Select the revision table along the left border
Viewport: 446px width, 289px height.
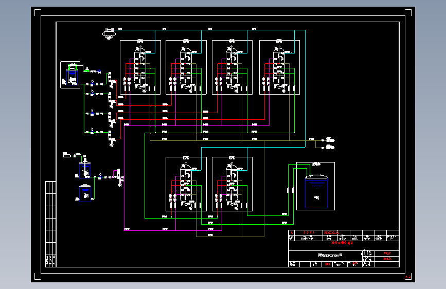pyautogui.click(x=50, y=224)
